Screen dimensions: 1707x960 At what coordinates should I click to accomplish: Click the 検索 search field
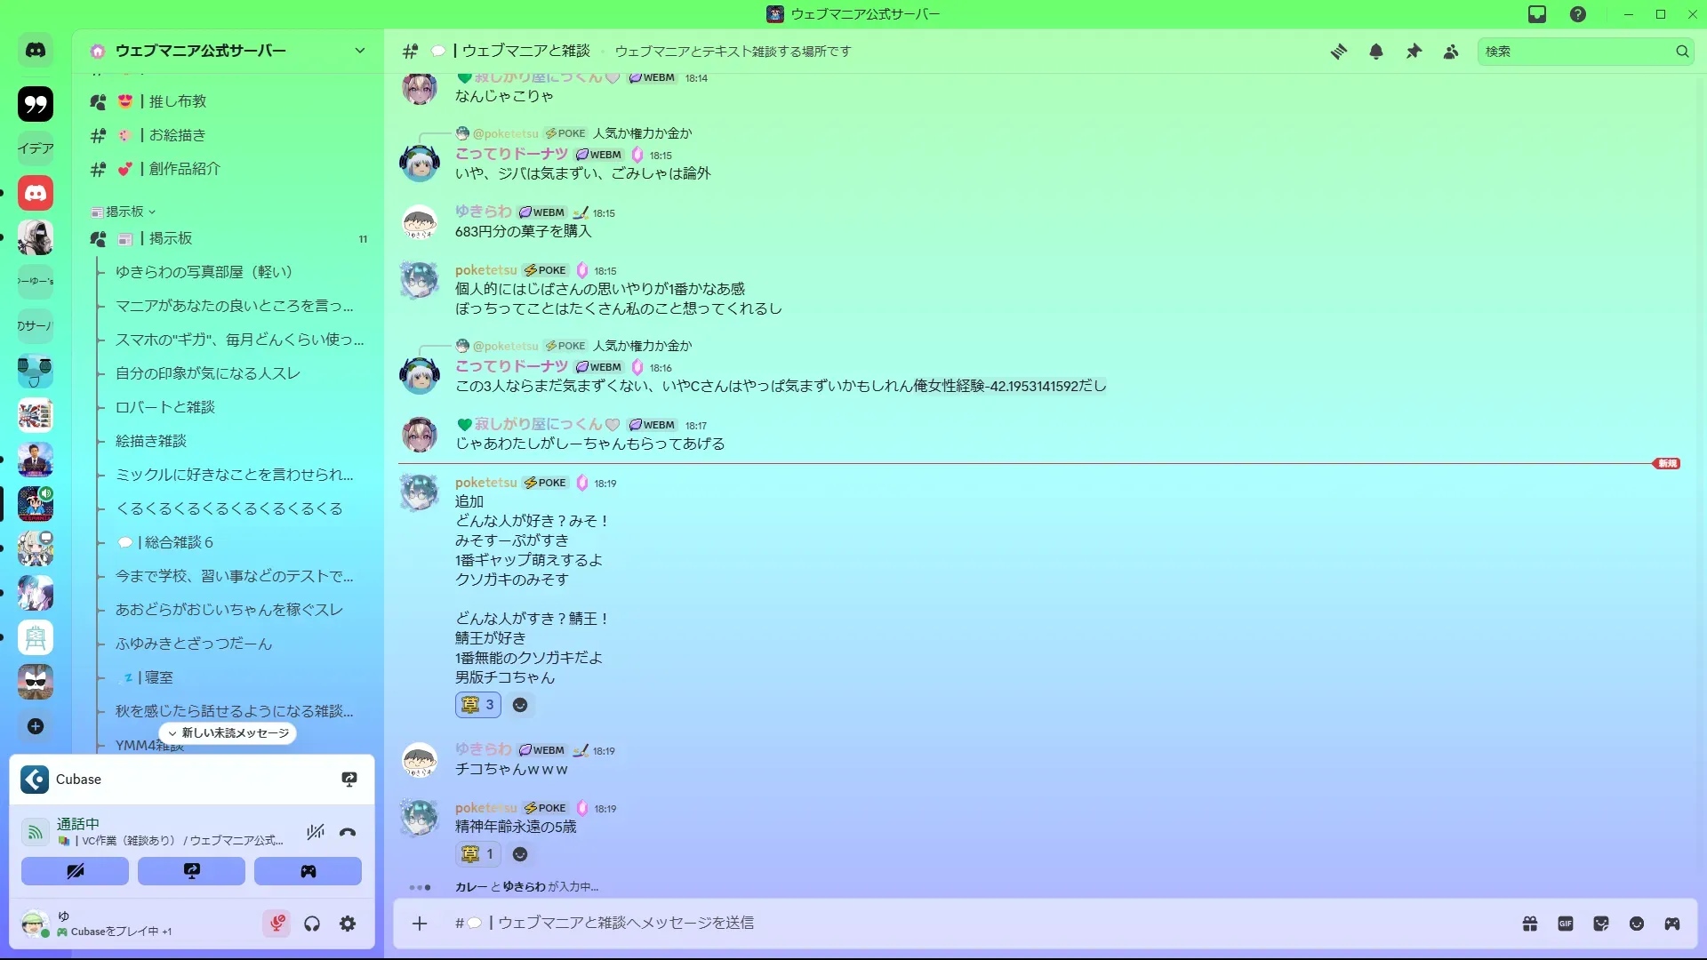point(1576,52)
